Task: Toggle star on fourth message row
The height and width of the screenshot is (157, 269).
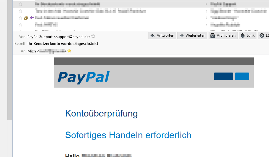Action: pyautogui.click(x=20, y=25)
